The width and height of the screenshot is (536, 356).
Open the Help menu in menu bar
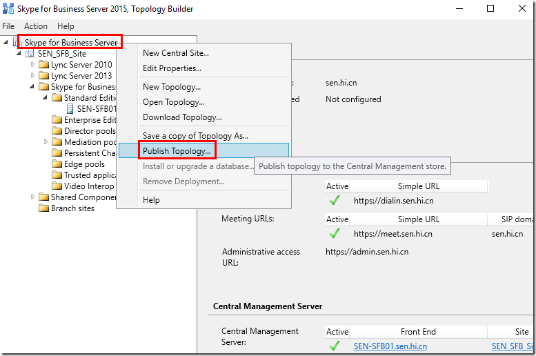coord(66,26)
